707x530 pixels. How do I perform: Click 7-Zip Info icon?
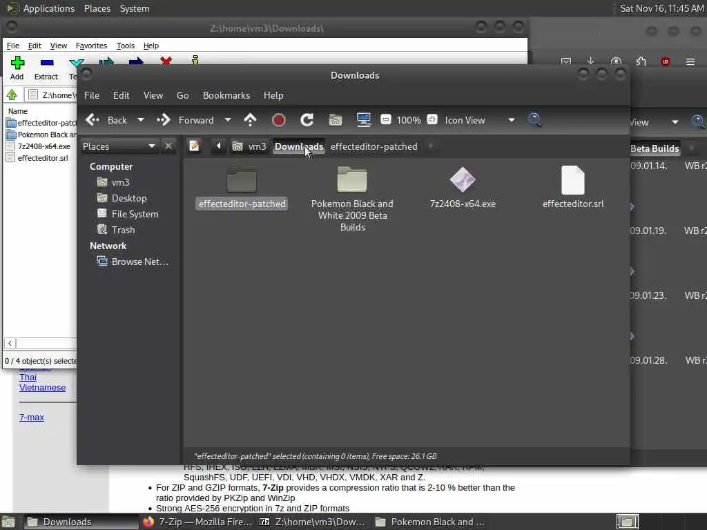pyautogui.click(x=195, y=61)
